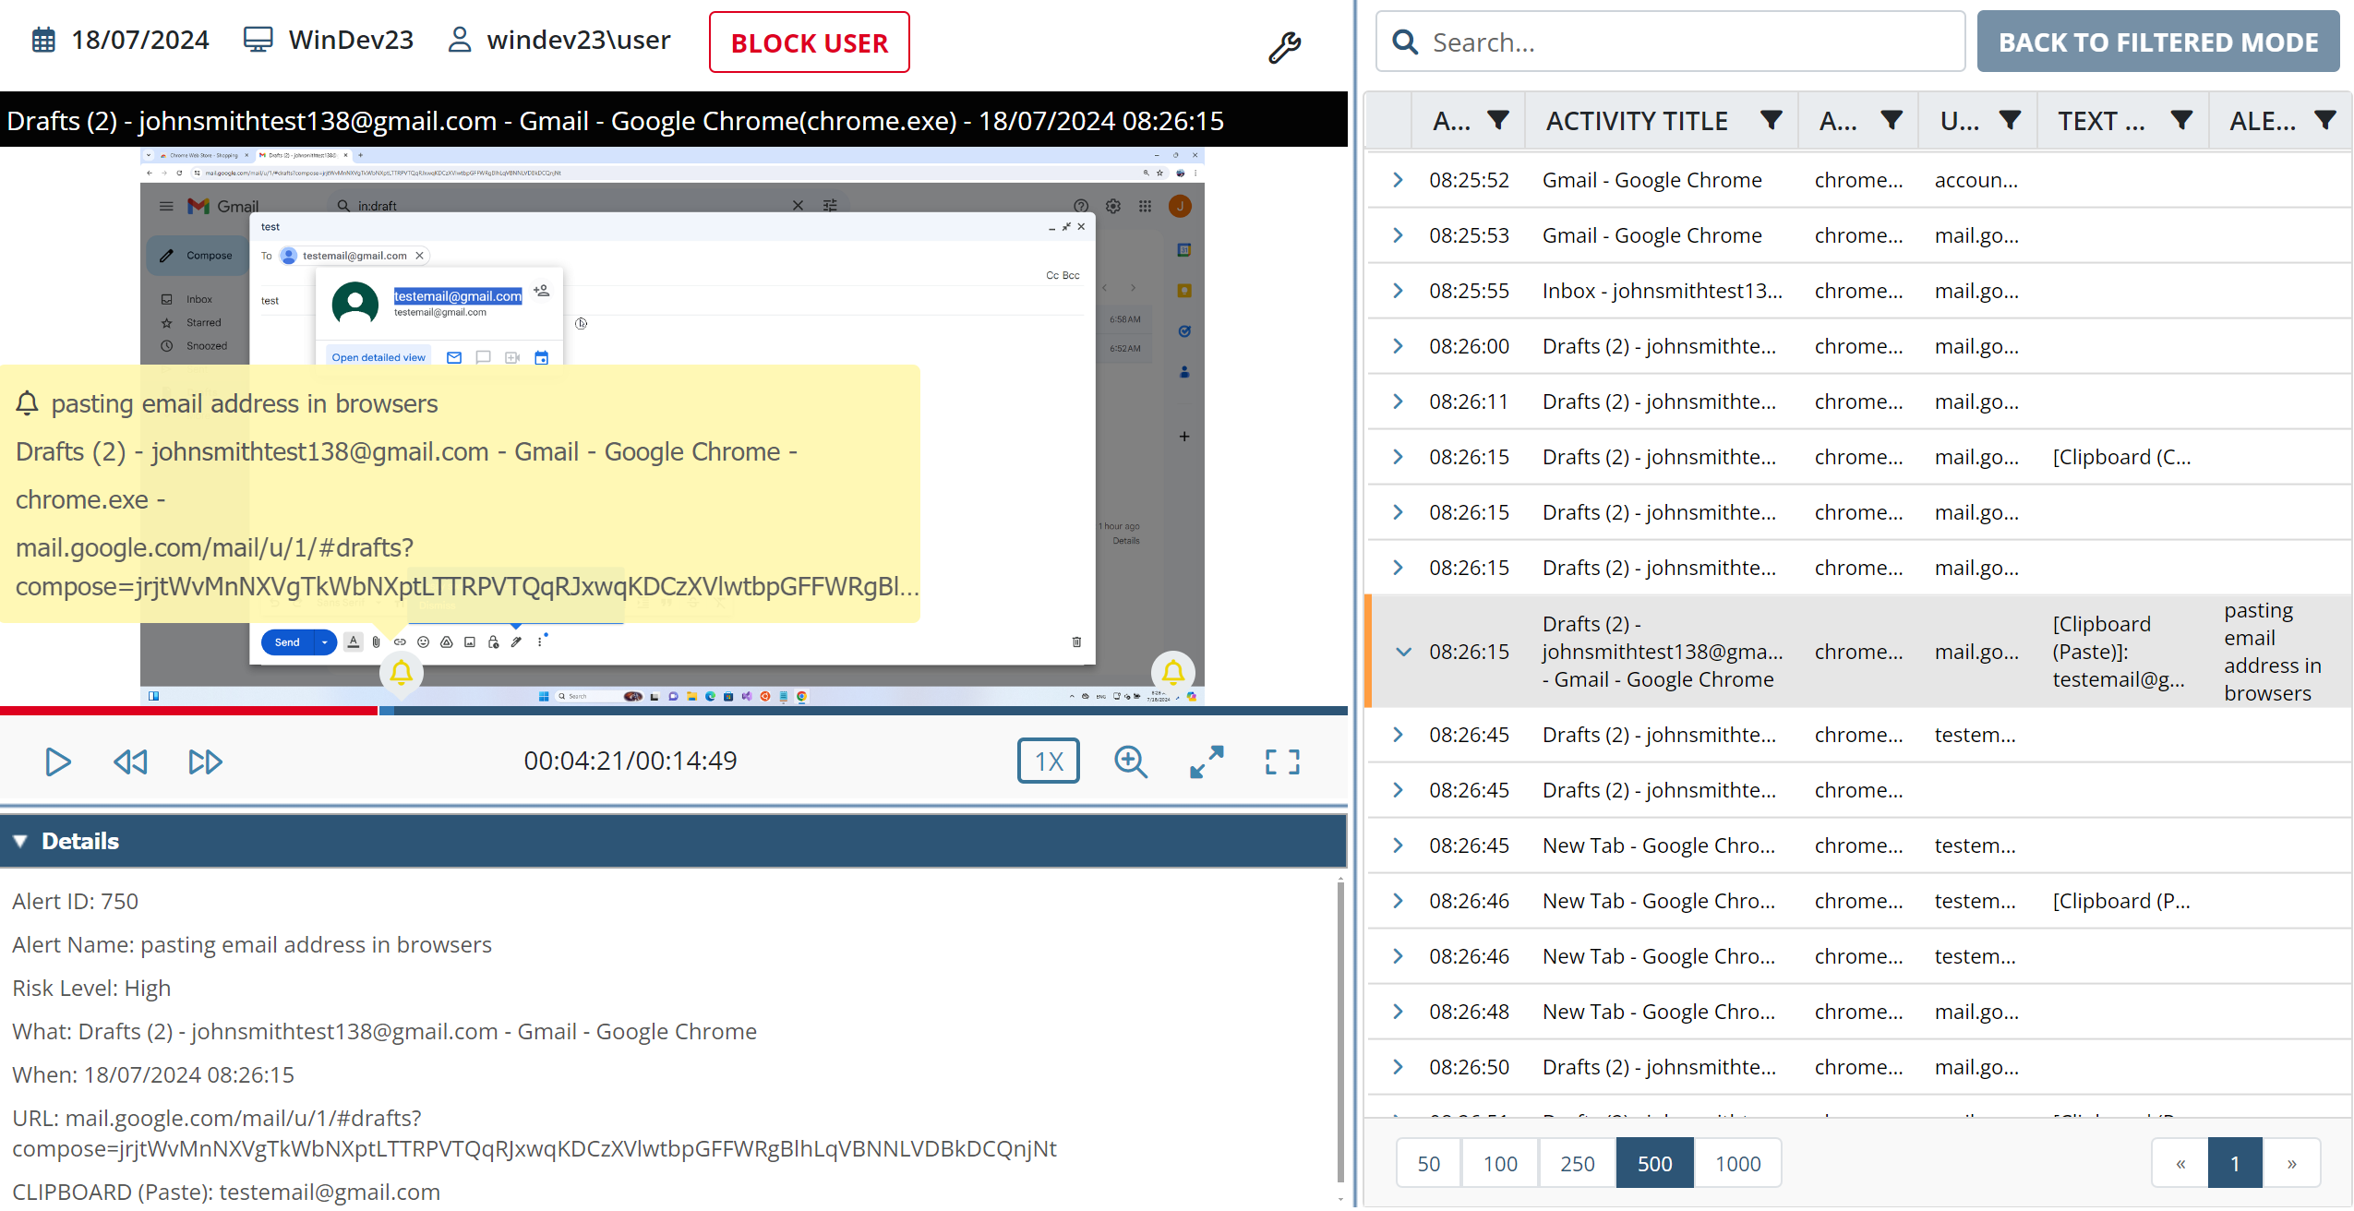Toggle the 1X playback speed button

(x=1048, y=761)
